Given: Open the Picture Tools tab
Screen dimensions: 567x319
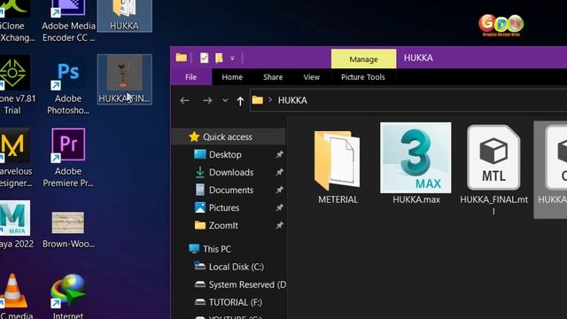Looking at the screenshot, I should click(x=363, y=77).
